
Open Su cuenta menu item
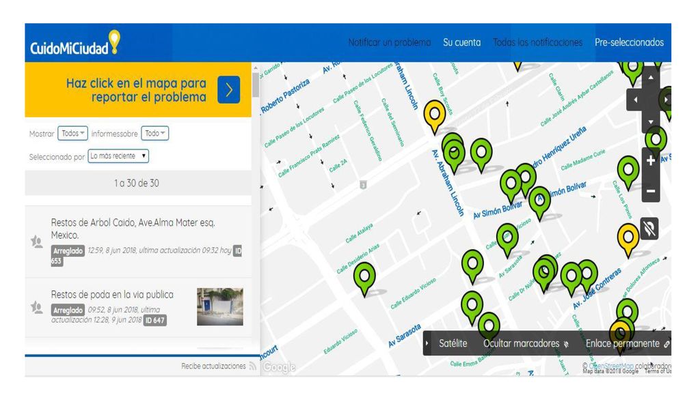[461, 42]
